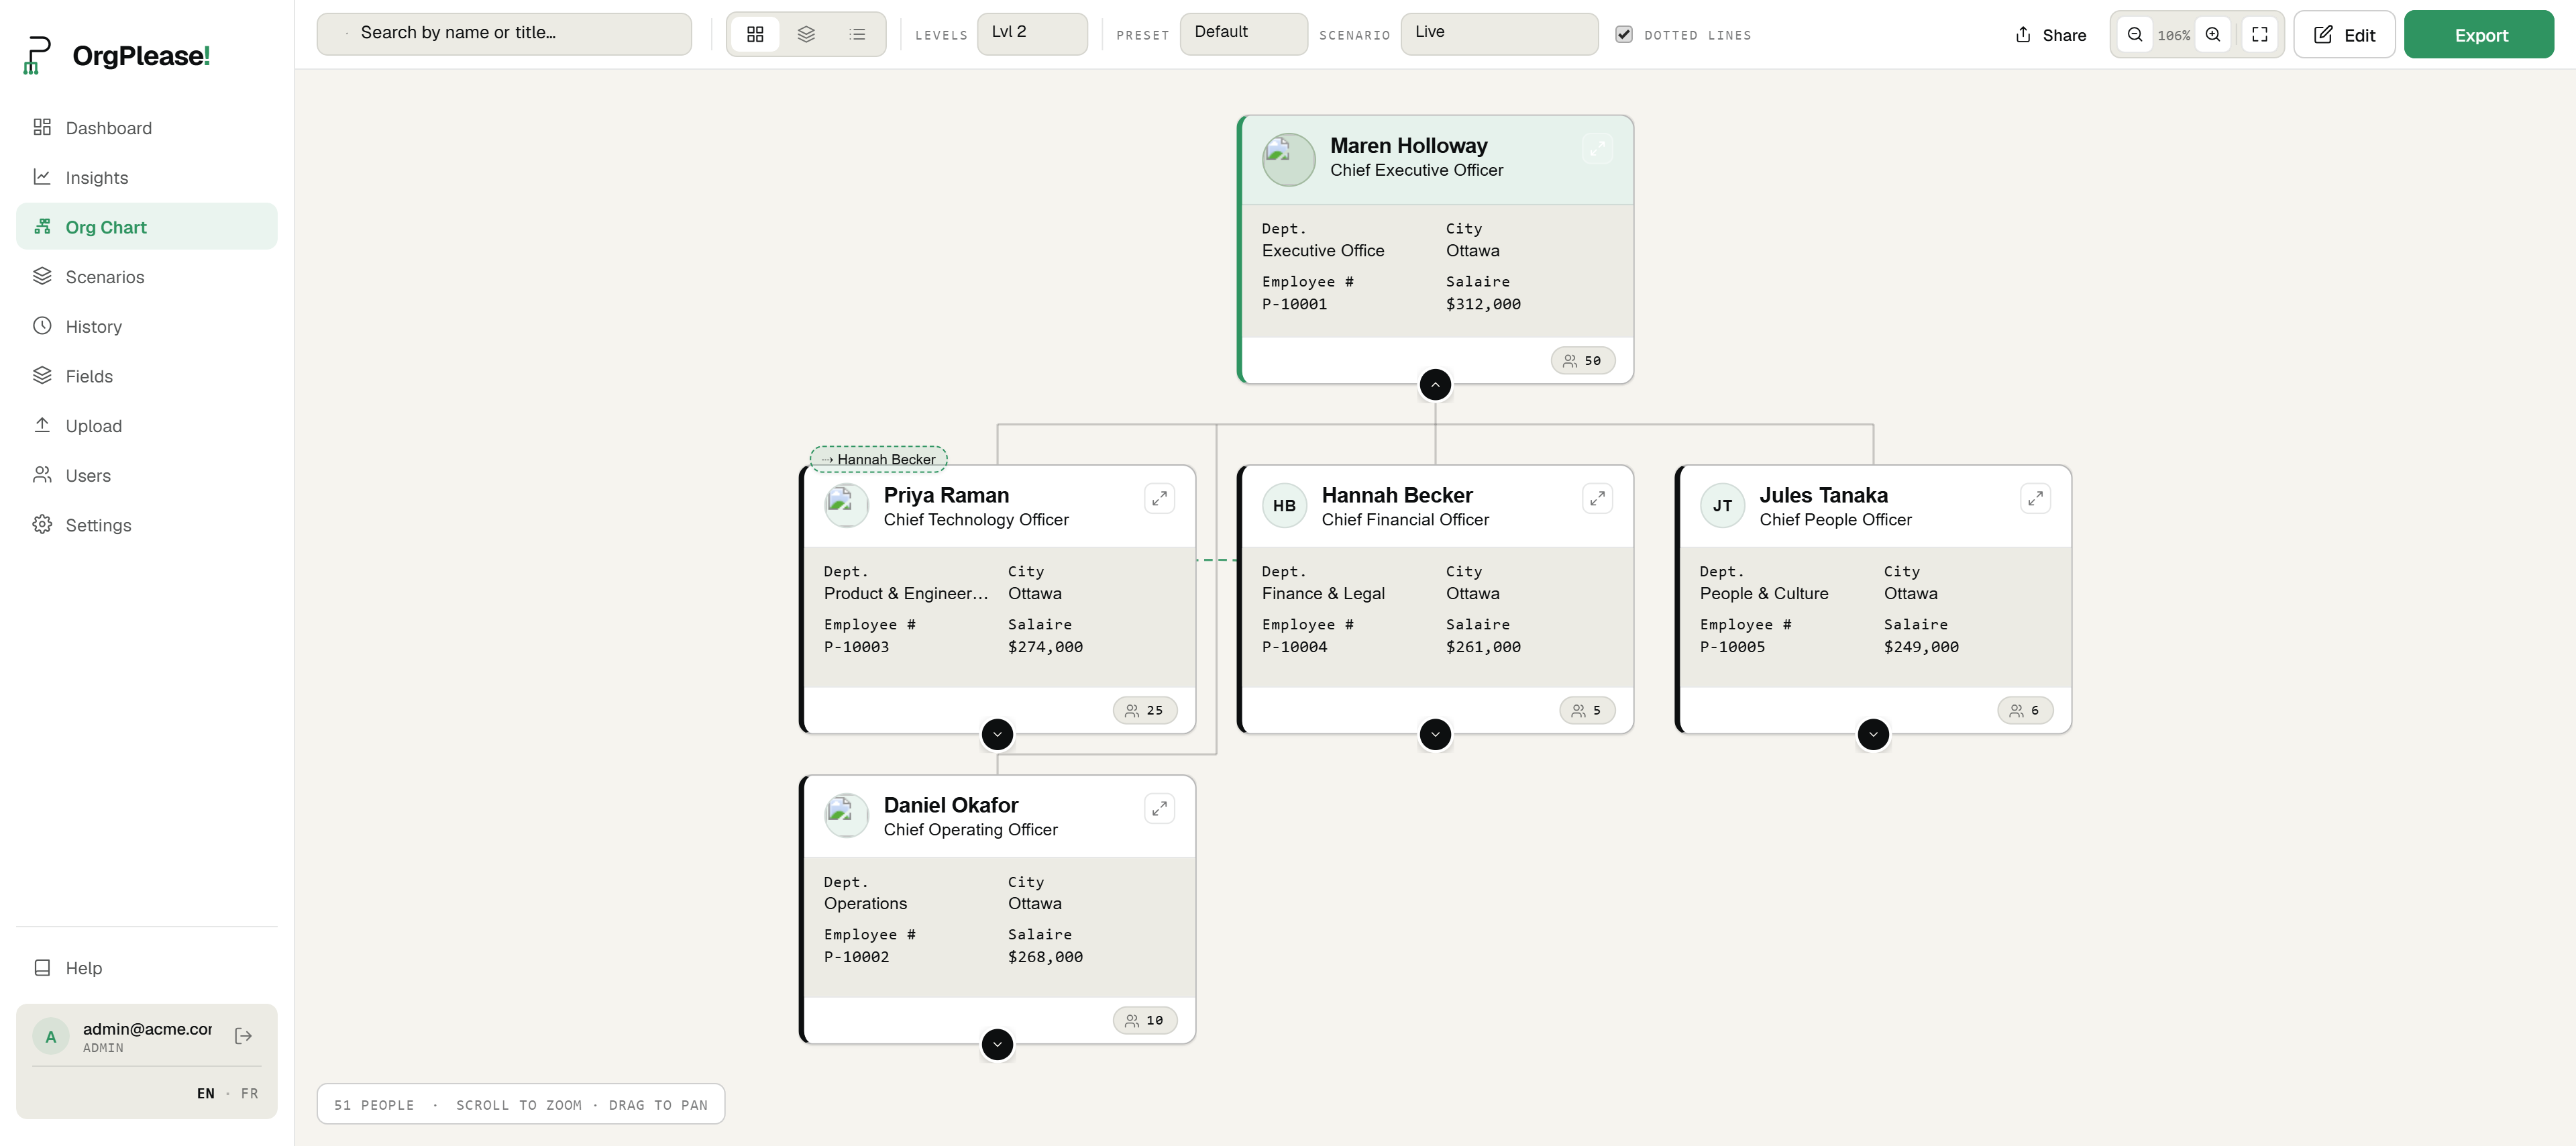Screen dimensions: 2576x1146
Task: Expand reports under Jules Tanaka
Action: pyautogui.click(x=1873, y=735)
